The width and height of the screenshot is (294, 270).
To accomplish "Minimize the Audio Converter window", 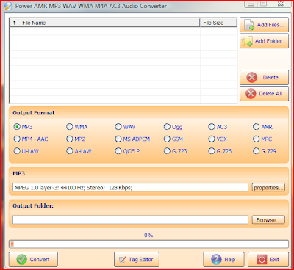I will [x=251, y=4].
